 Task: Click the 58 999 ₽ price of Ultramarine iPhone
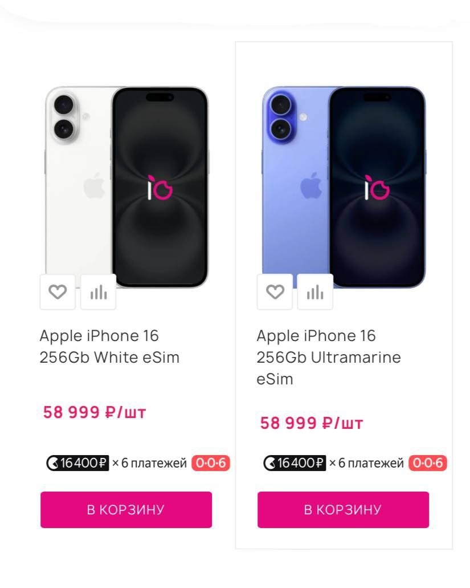coord(312,423)
